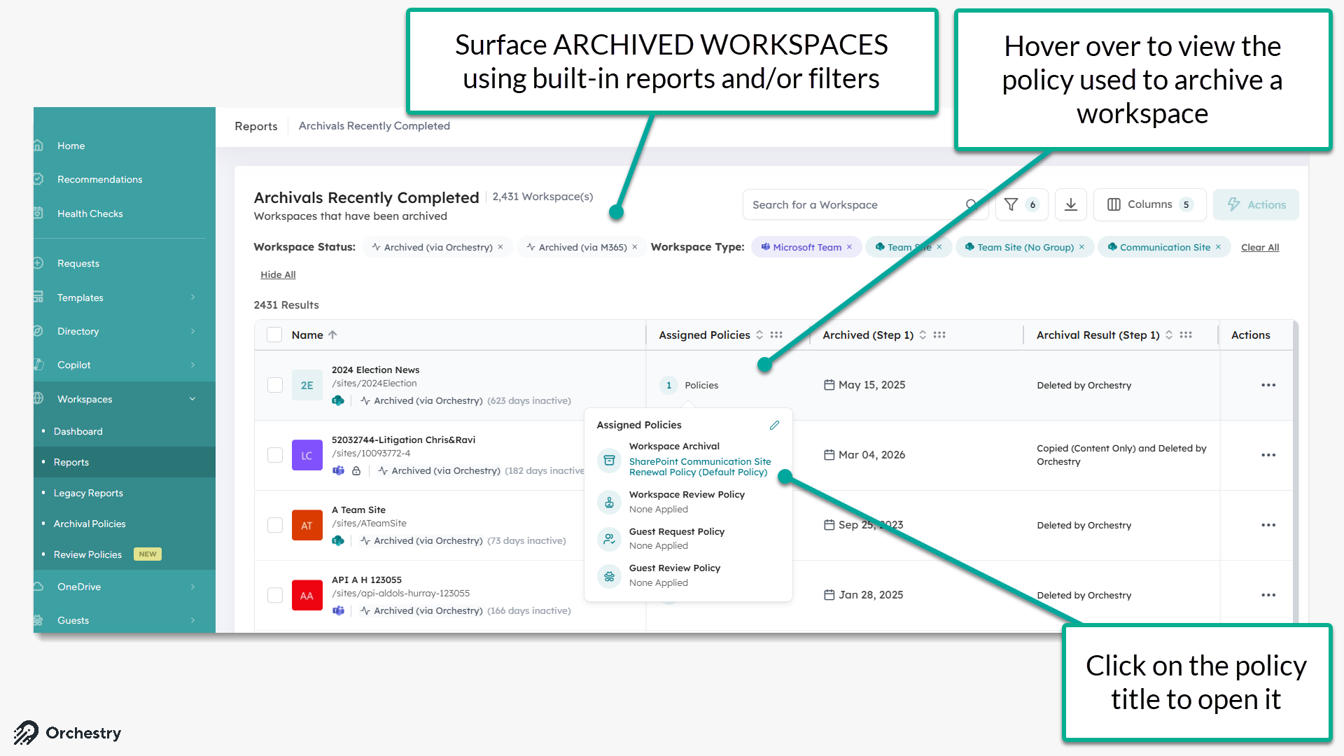Click the Guest Request Policy icon

[609, 539]
